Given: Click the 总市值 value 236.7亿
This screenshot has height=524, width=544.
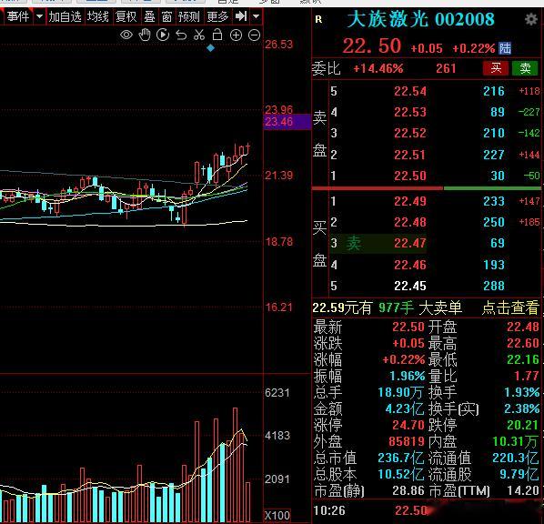Looking at the screenshot, I should pos(400,458).
